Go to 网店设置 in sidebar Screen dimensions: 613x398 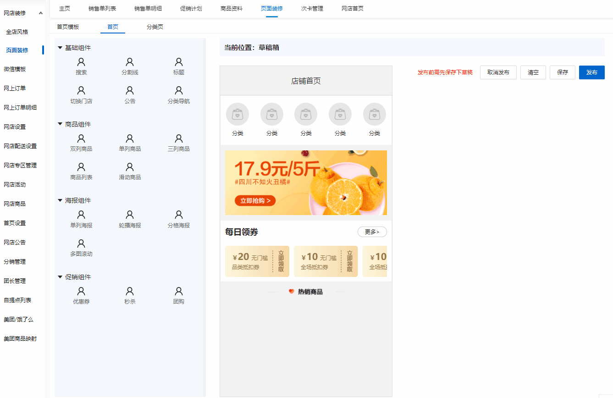pos(15,127)
